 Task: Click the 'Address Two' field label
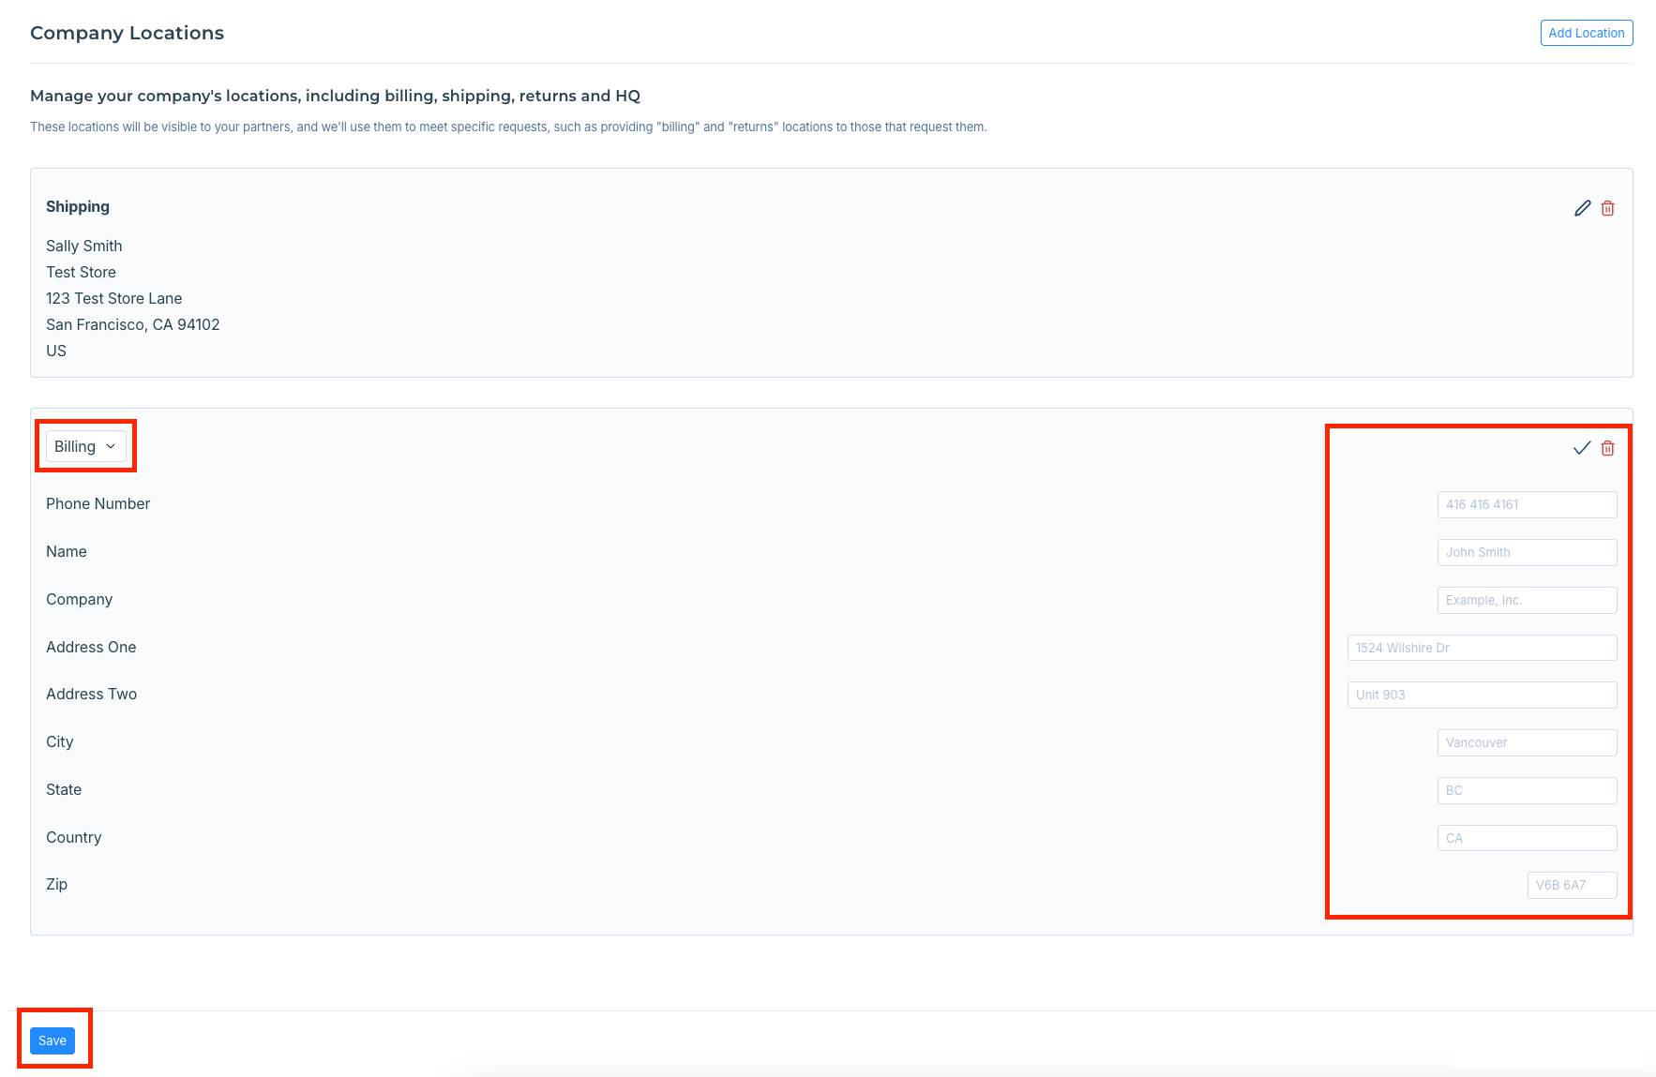tap(91, 694)
